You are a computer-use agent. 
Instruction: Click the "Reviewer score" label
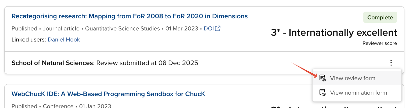point(380,43)
